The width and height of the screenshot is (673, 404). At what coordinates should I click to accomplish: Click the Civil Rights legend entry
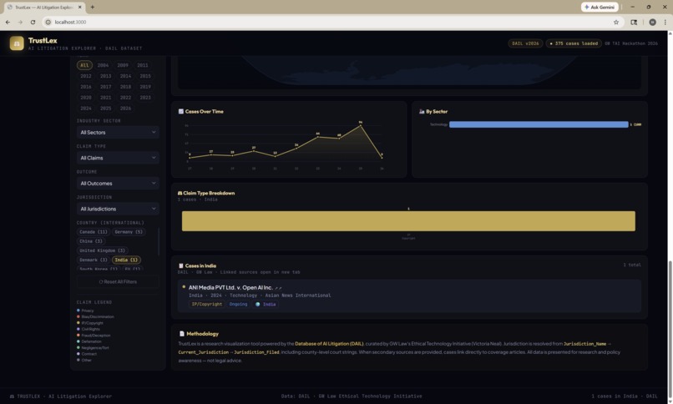89,329
